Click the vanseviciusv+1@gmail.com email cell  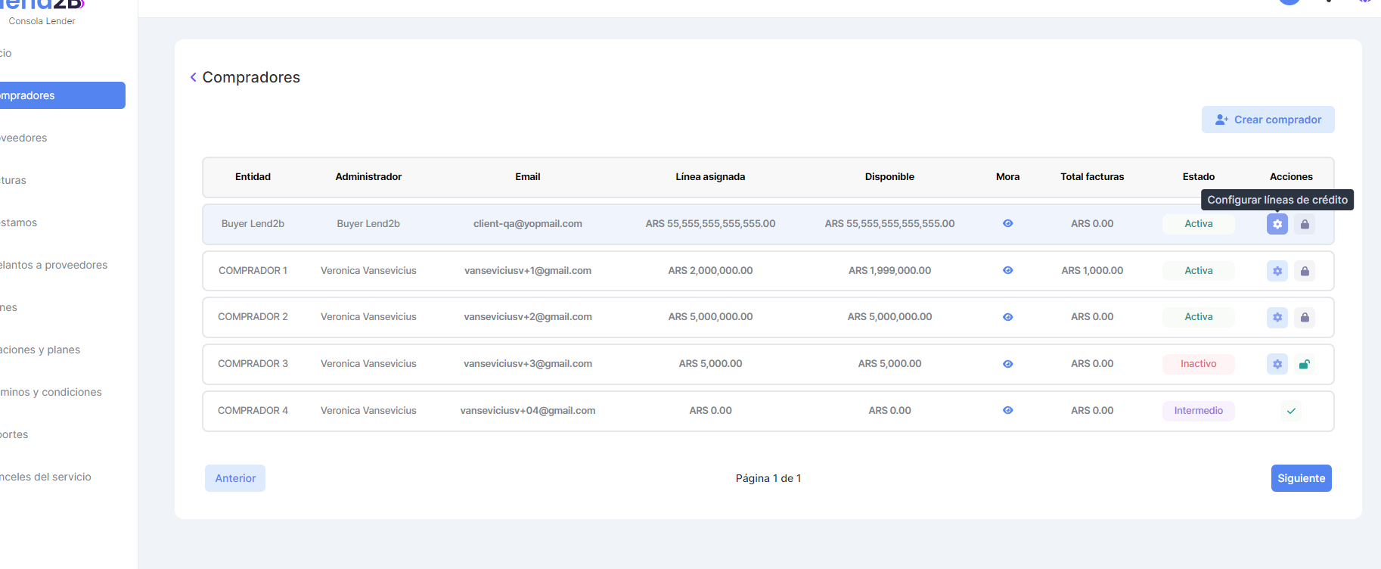pyautogui.click(x=527, y=271)
